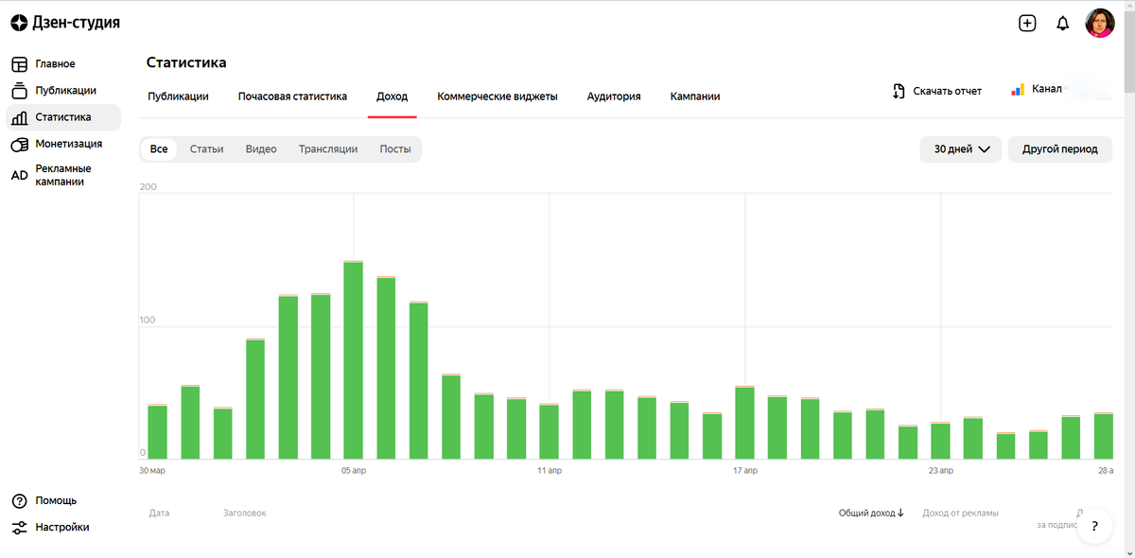
Task: Click the Другой период button
Action: click(1060, 149)
